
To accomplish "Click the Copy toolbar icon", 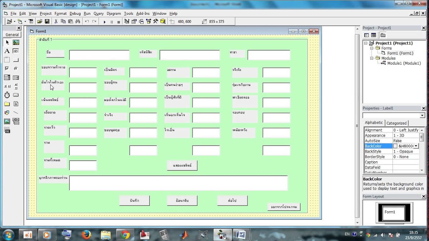I will coord(63,21).
